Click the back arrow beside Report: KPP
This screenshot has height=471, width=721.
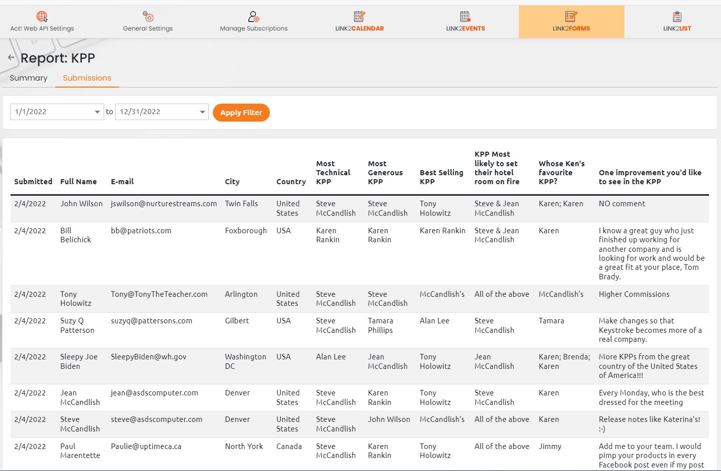point(11,58)
